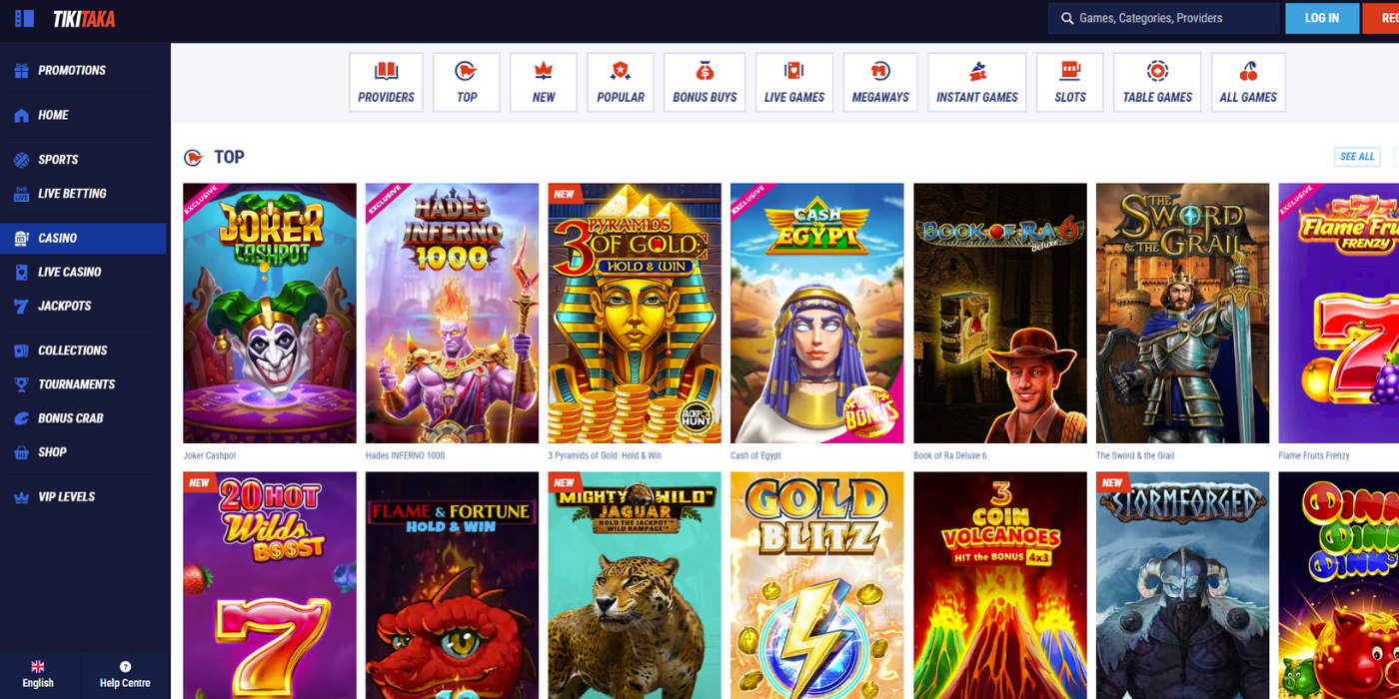Click the Sports ball icon
The image size is (1399, 699).
pos(21,160)
